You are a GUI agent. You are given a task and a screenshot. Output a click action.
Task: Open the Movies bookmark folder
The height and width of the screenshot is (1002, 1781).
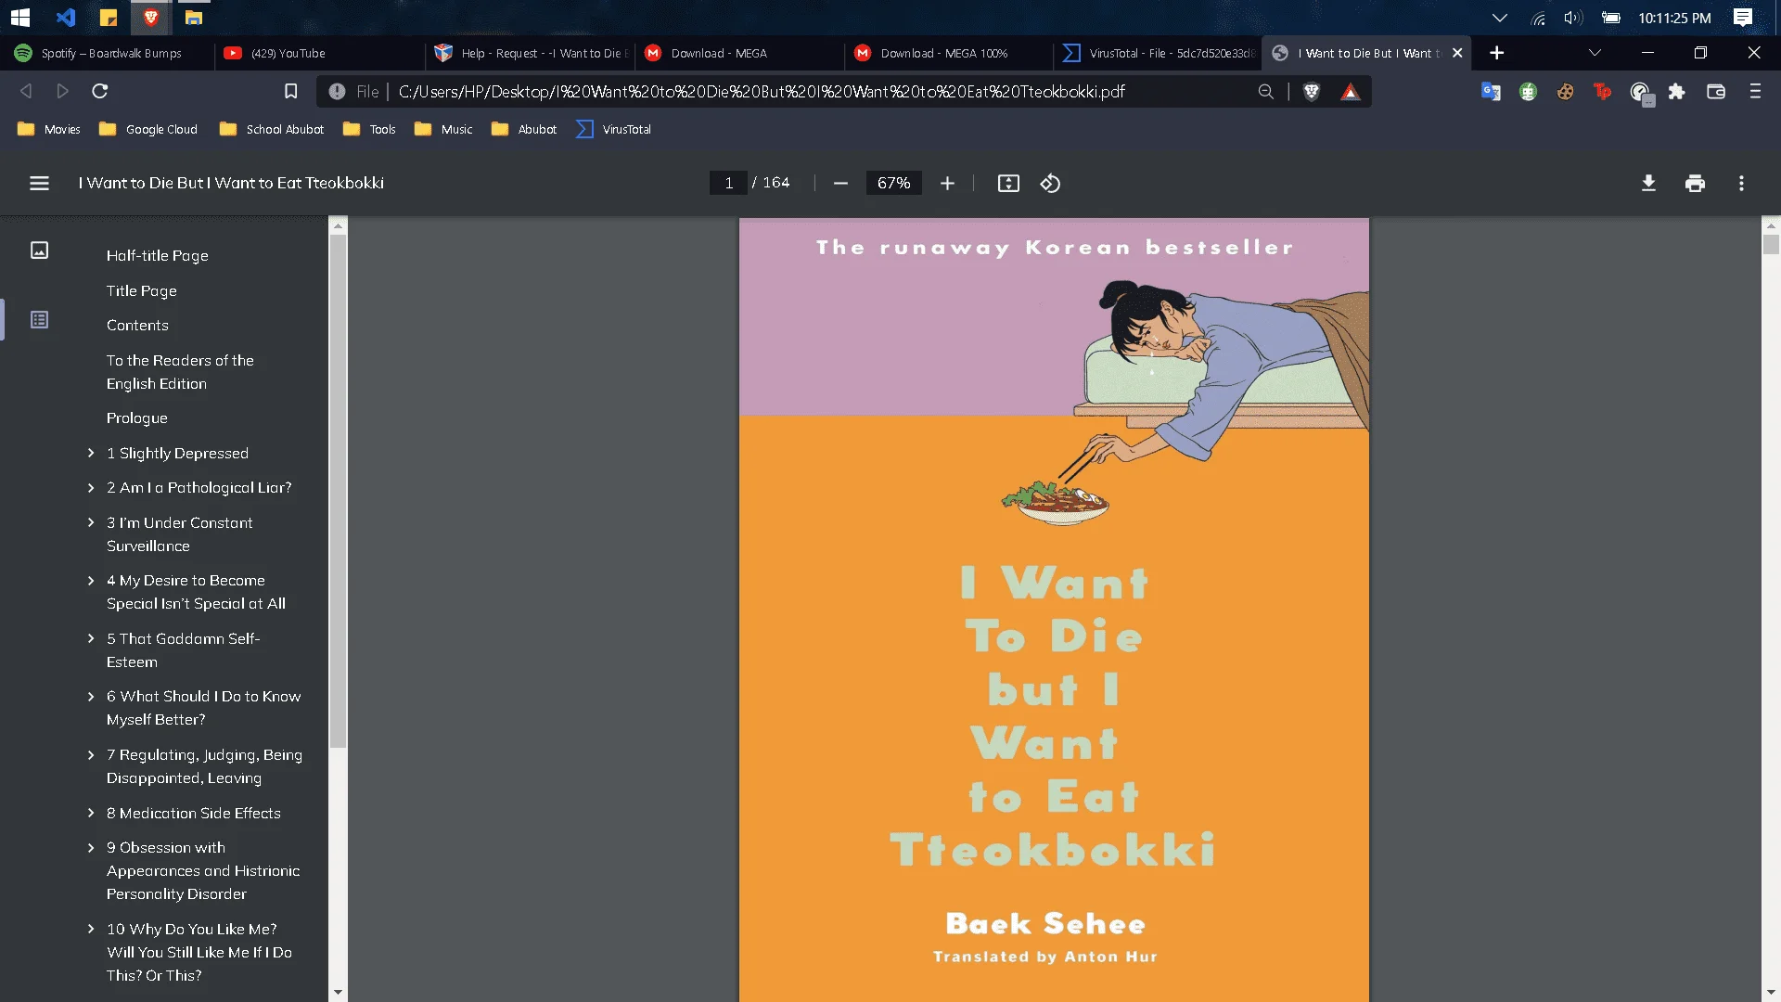coord(49,129)
